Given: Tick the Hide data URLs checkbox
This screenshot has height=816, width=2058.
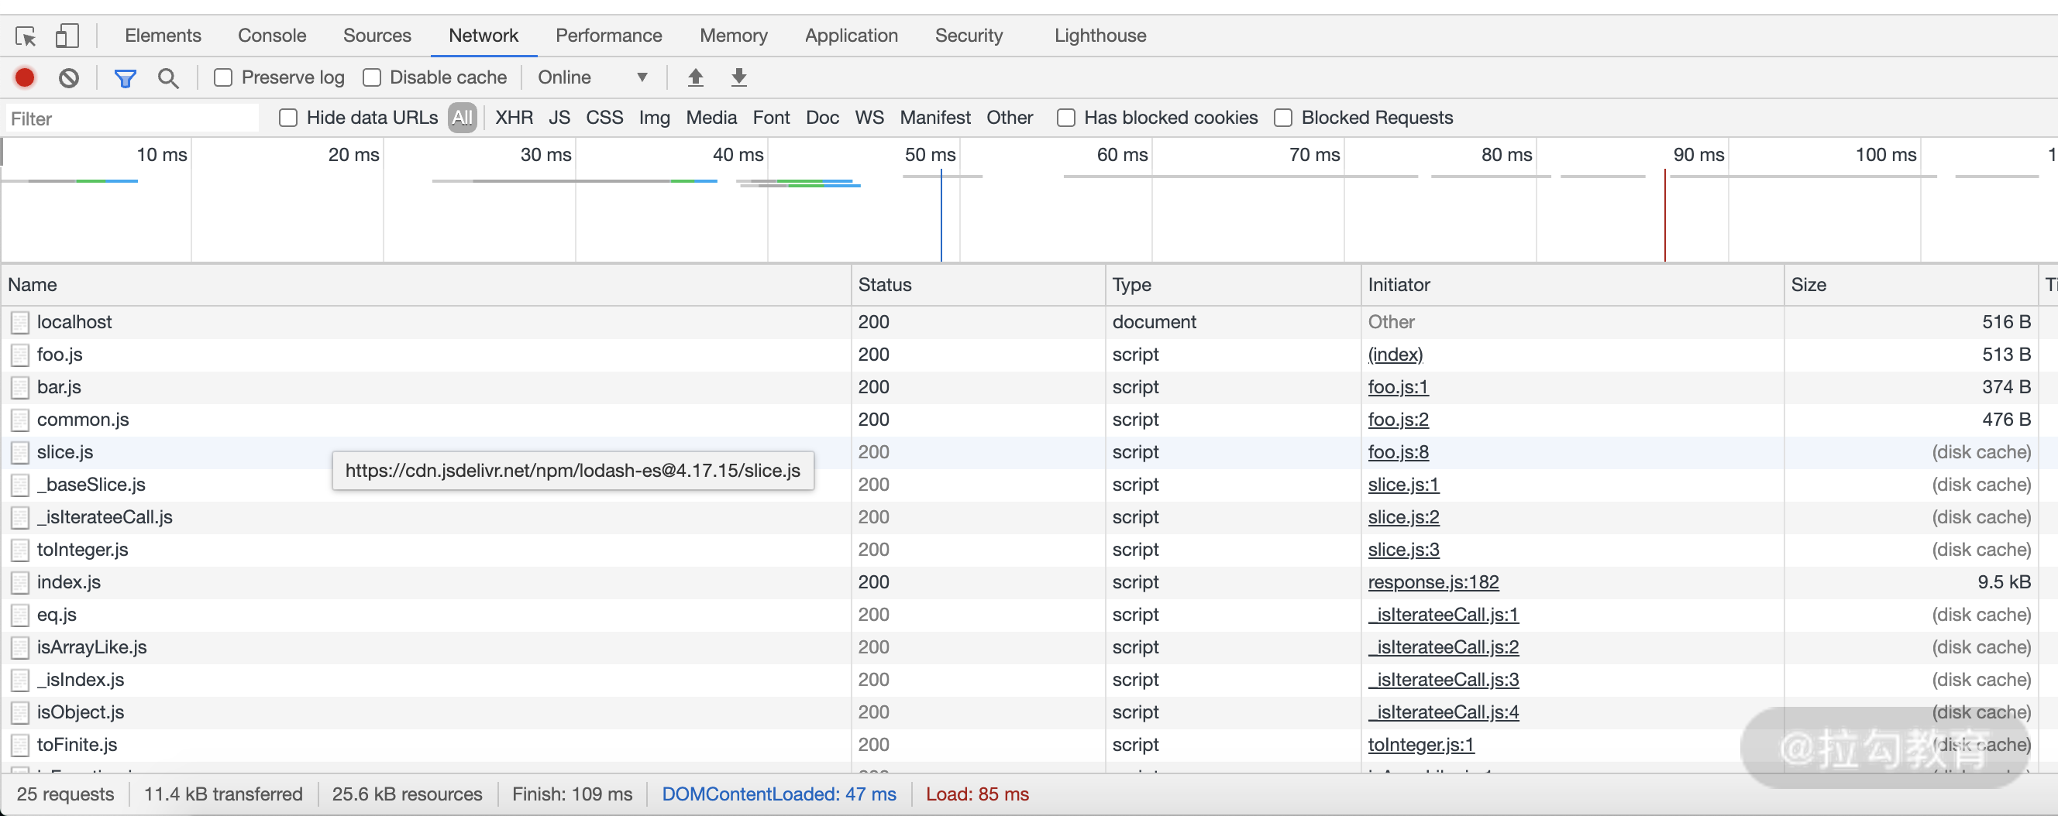Looking at the screenshot, I should pos(288,118).
